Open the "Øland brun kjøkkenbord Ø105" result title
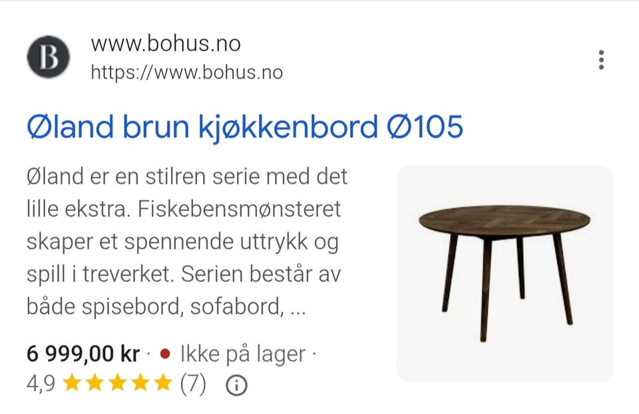 point(245,126)
